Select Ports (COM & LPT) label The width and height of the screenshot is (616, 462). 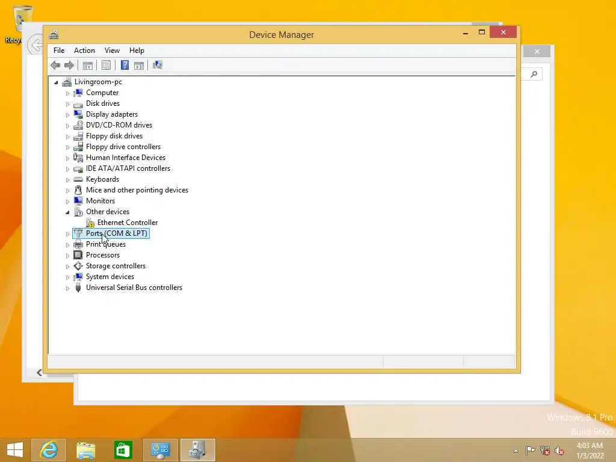click(117, 233)
